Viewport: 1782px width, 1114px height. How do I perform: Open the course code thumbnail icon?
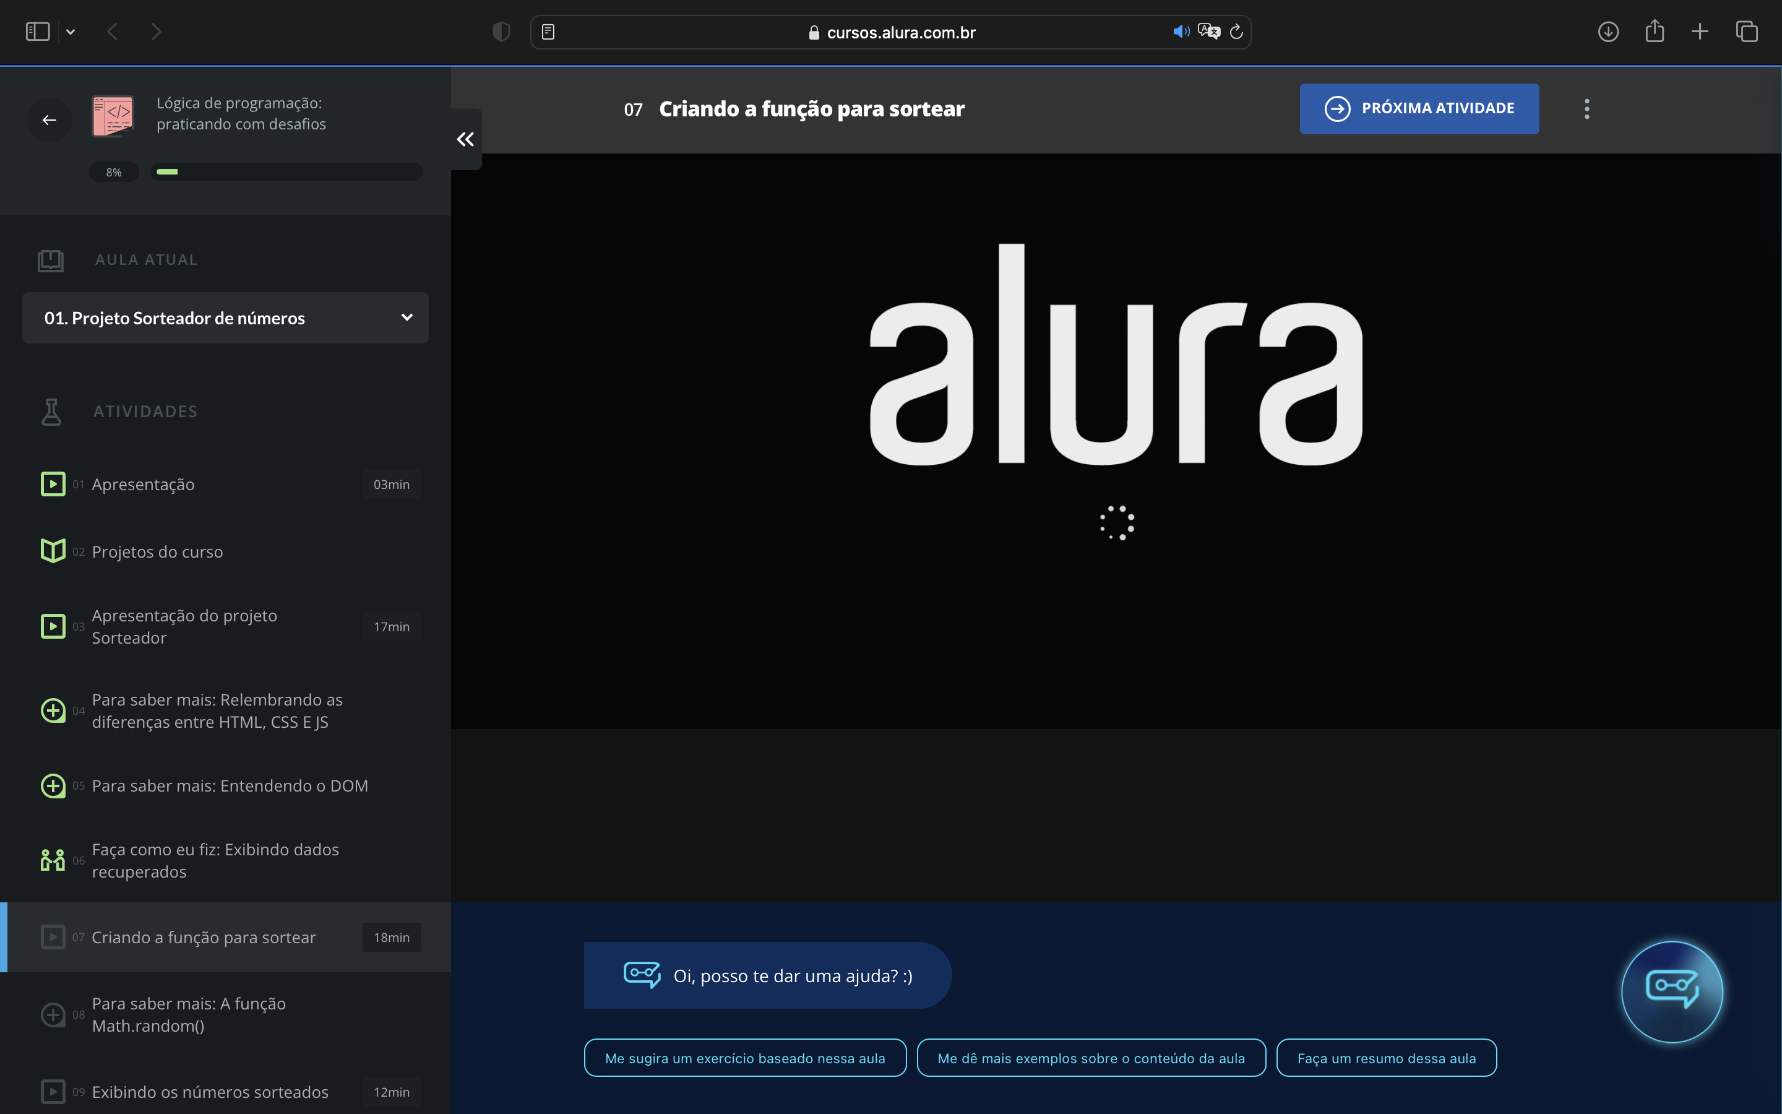(113, 116)
